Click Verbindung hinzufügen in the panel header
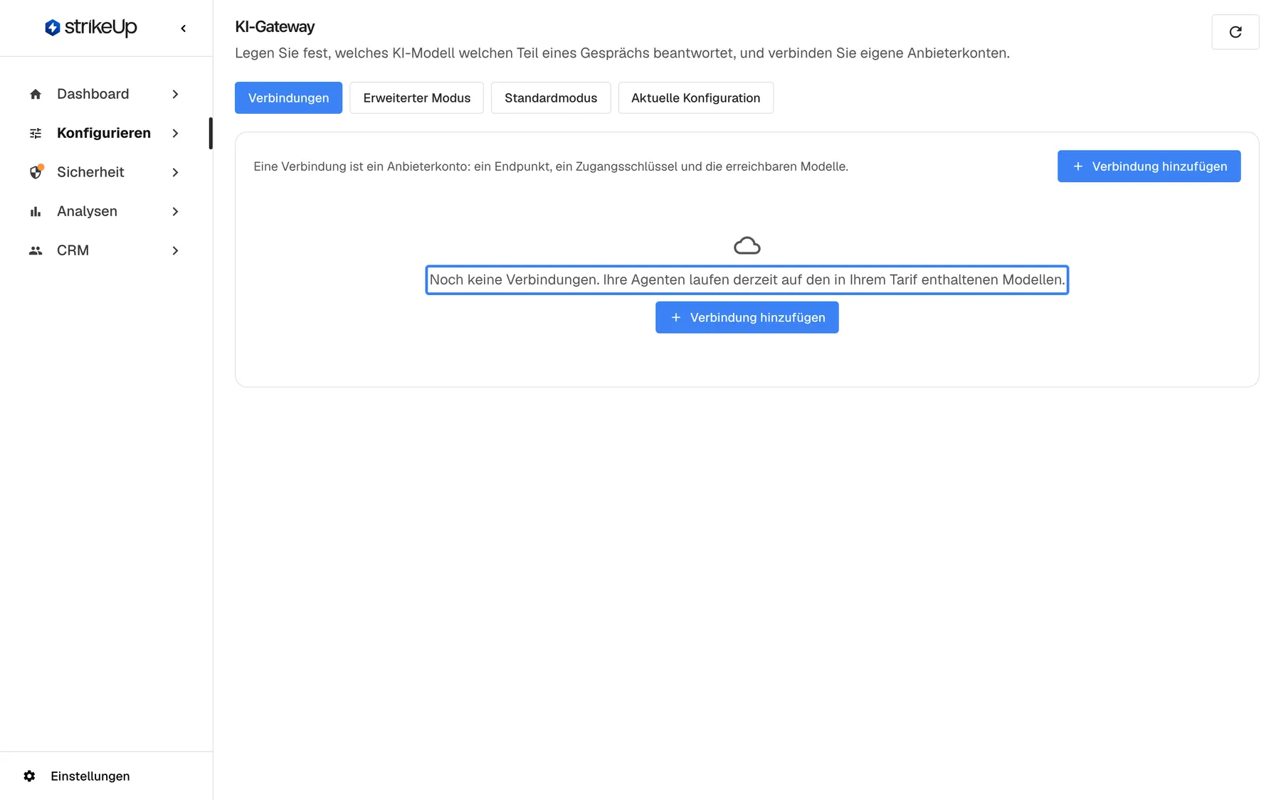This screenshot has width=1281, height=800. 1149,166
